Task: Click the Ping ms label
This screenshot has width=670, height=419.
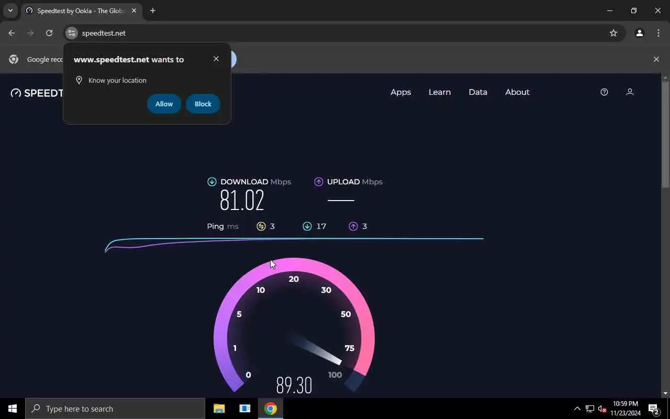Action: pos(222,226)
